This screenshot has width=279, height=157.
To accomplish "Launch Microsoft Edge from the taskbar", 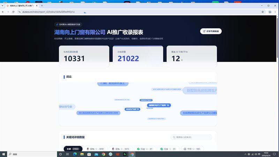I will point(75,154).
